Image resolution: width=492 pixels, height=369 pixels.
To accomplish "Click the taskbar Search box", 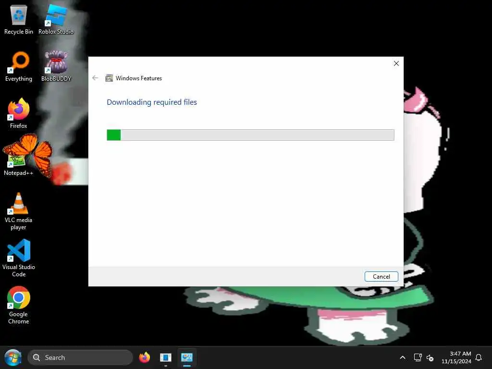I will click(80, 357).
